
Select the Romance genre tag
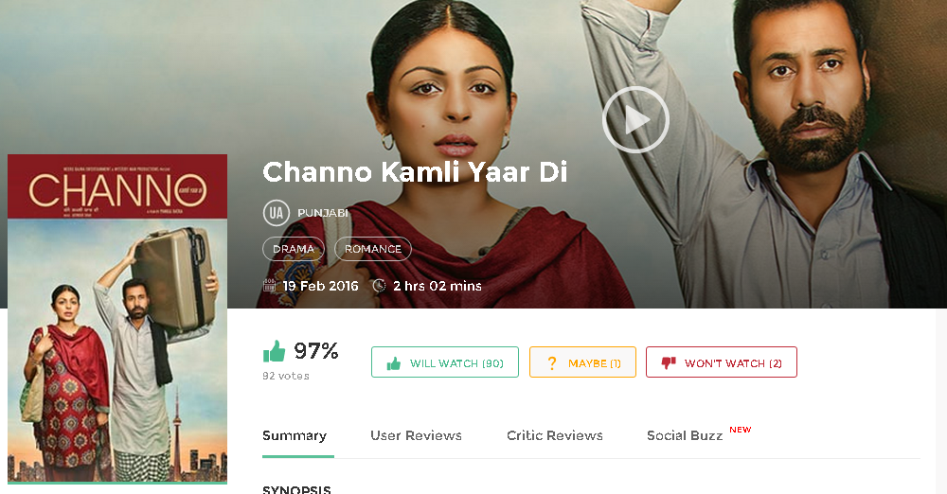pyautogui.click(x=373, y=249)
